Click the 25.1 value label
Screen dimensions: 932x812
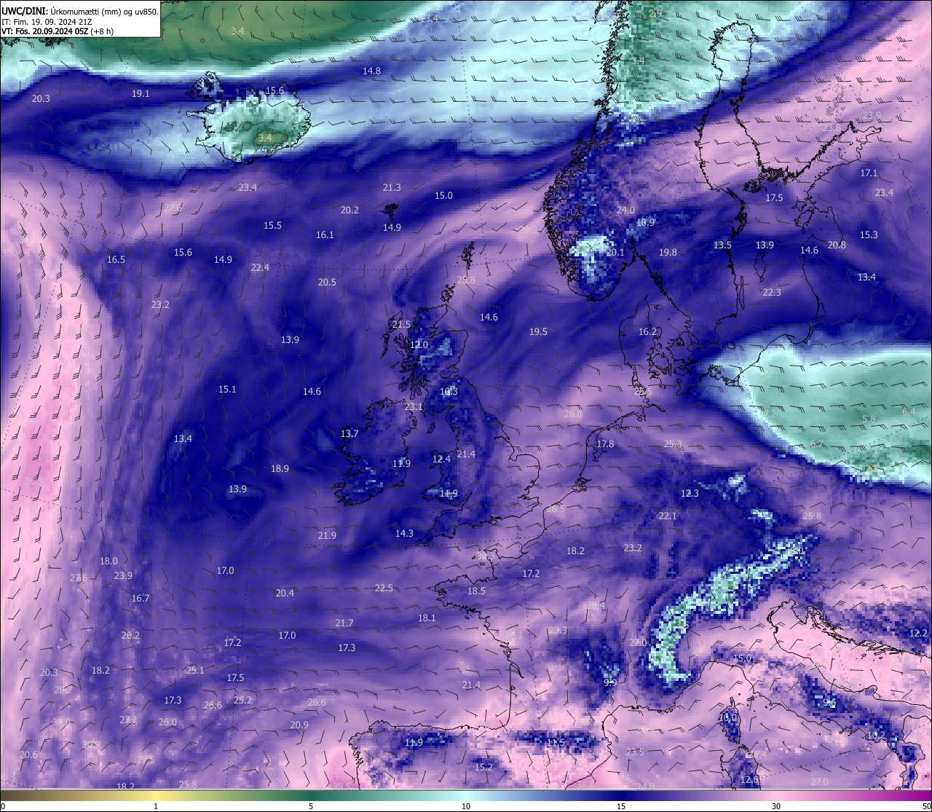coord(195,671)
